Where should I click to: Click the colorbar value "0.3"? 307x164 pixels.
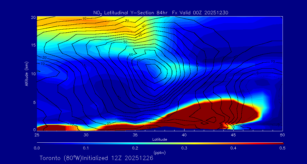[x=184, y=148]
